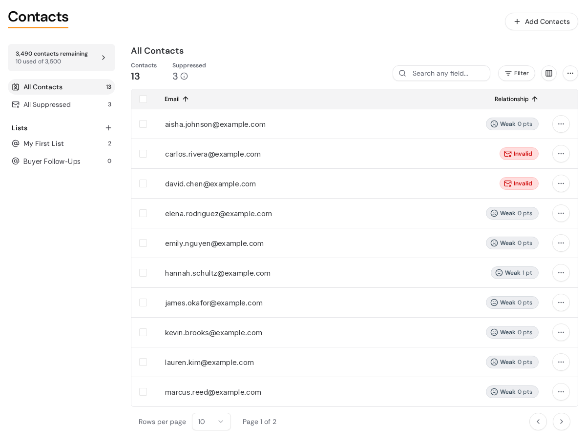Open more options for james.okafor@example.com
The width and height of the screenshot is (586, 444).
coord(561,303)
